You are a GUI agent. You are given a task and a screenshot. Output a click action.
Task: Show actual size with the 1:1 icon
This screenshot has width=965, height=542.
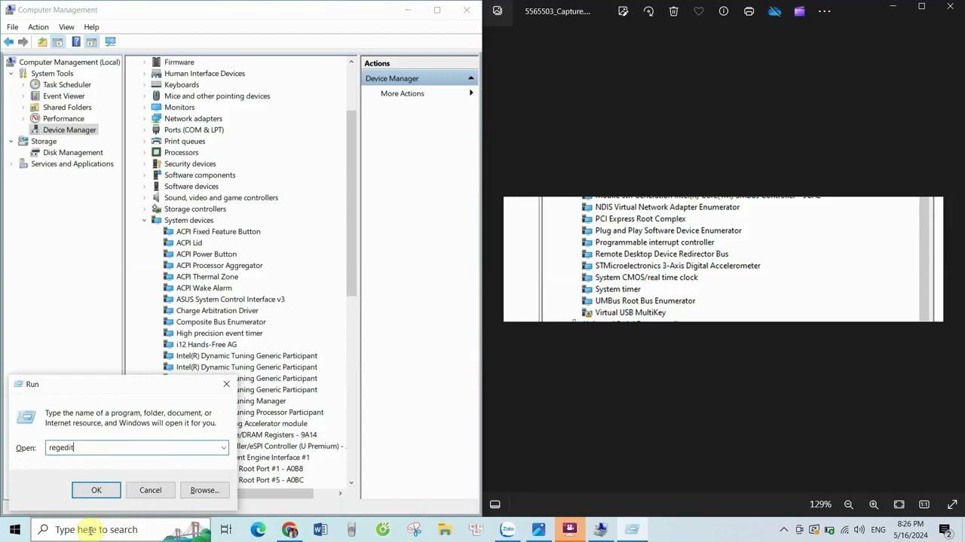click(x=924, y=504)
